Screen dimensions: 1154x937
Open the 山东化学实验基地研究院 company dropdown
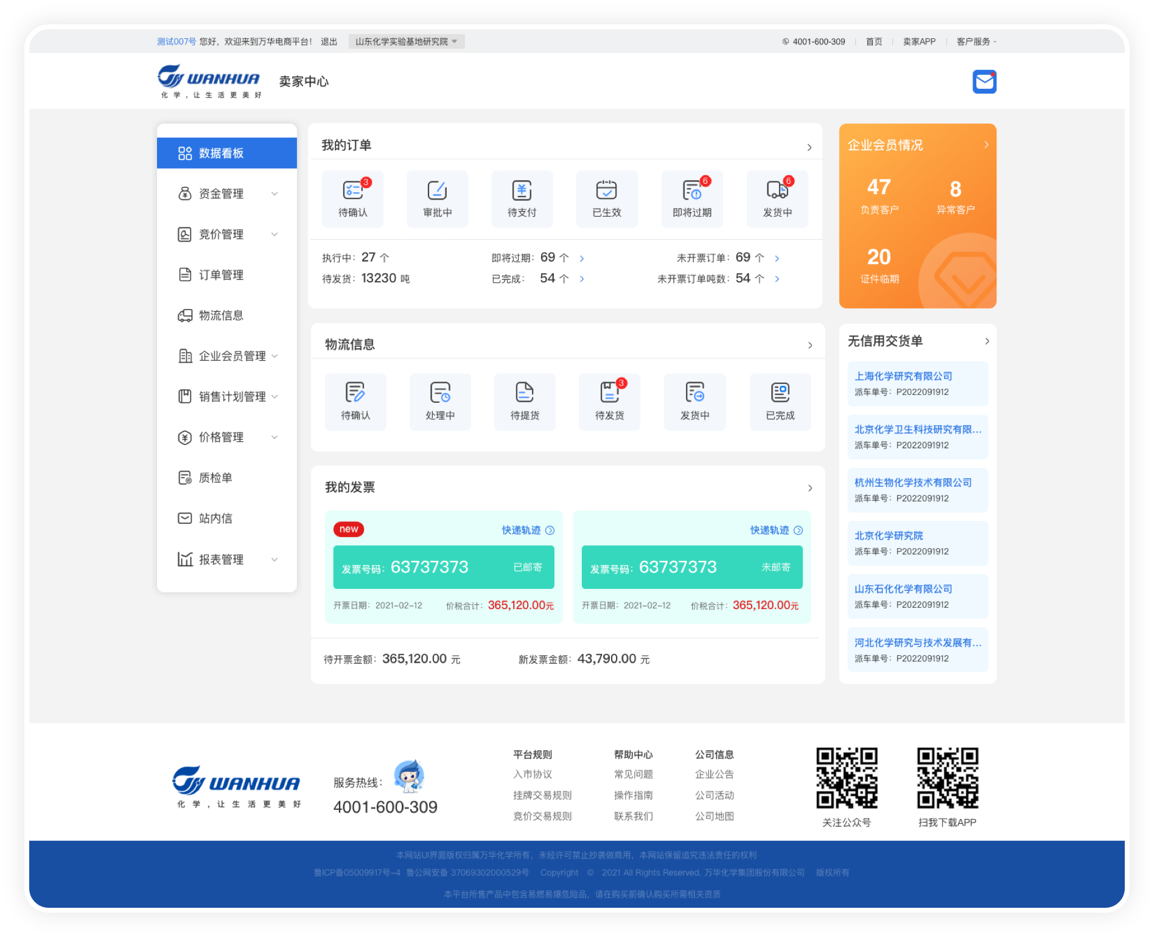(x=406, y=41)
